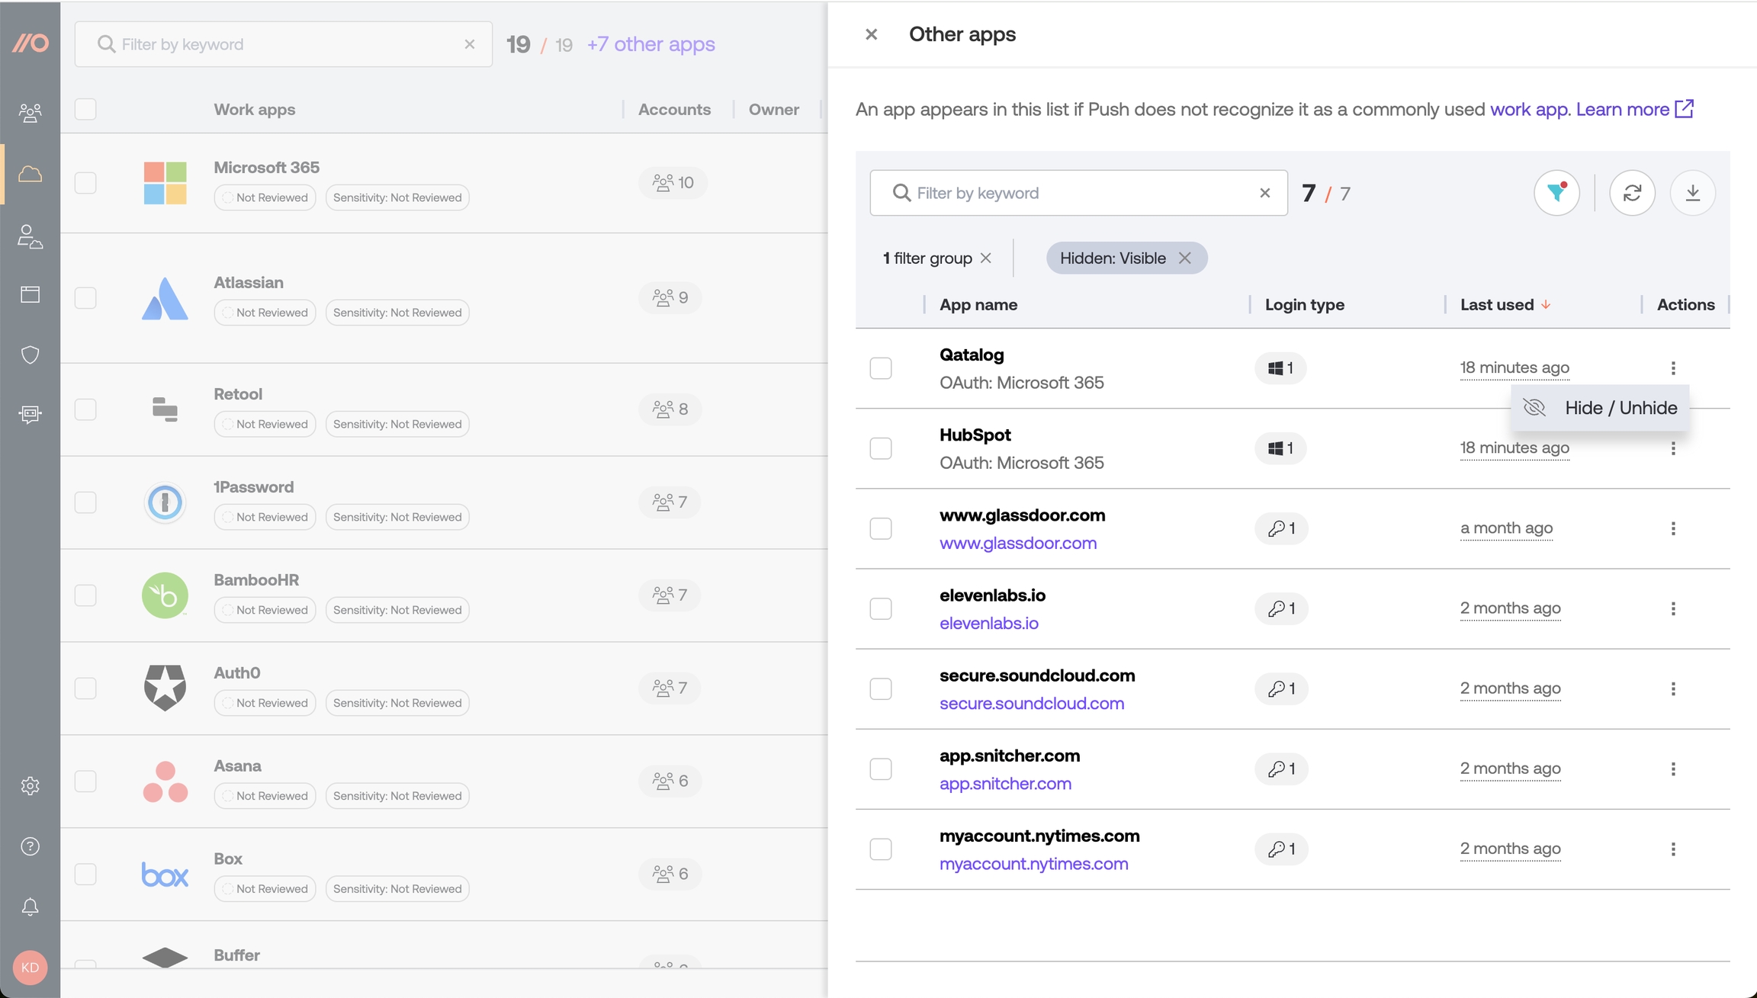Select the elevenlabs.io row checkbox
This screenshot has height=998, width=1757.
[881, 608]
